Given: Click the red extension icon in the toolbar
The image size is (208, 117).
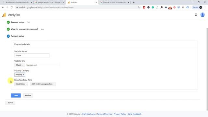Looking at the screenshot, I should pyautogui.click(x=144, y=7).
